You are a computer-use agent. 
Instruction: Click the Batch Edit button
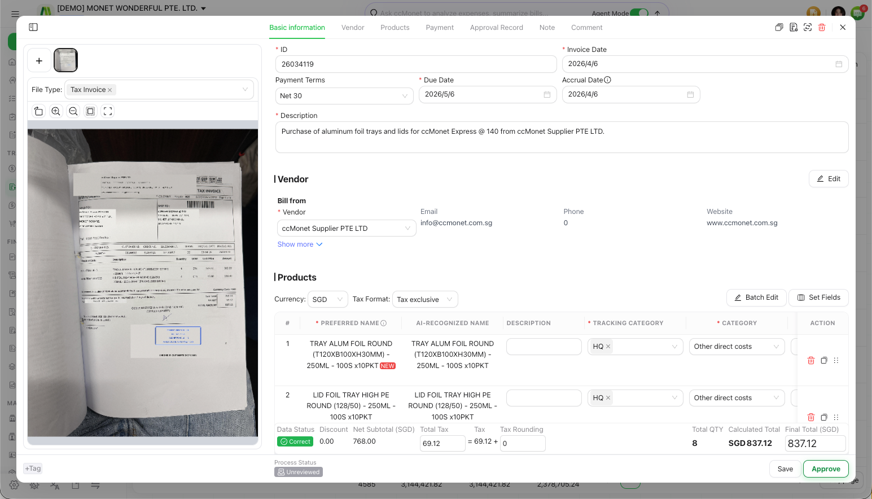coord(756,297)
